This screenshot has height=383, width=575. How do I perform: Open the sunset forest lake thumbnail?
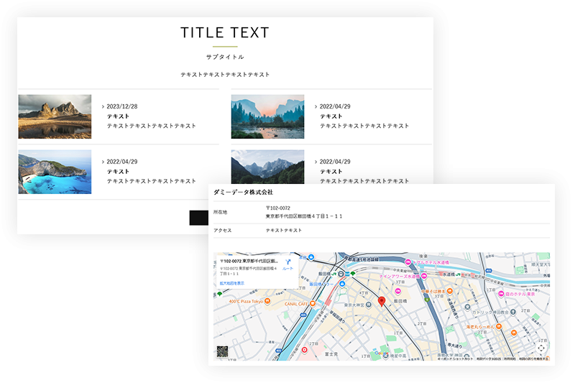tap(267, 116)
